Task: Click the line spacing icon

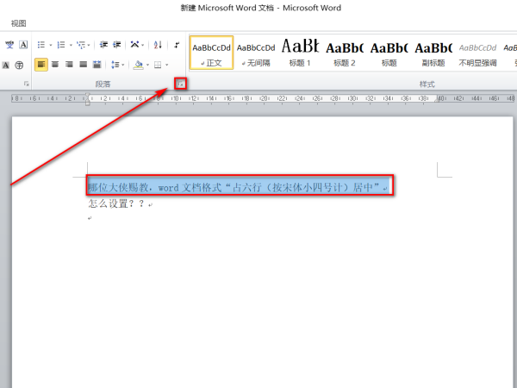Action: tap(115, 65)
